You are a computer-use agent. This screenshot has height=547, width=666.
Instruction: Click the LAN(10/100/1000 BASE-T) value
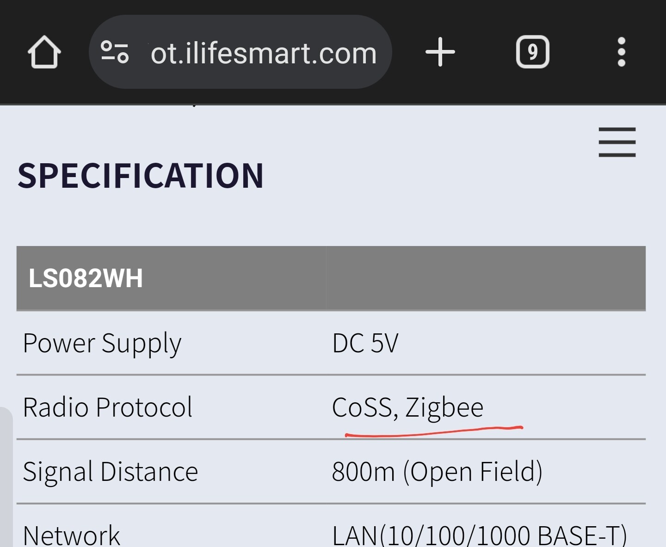click(479, 535)
